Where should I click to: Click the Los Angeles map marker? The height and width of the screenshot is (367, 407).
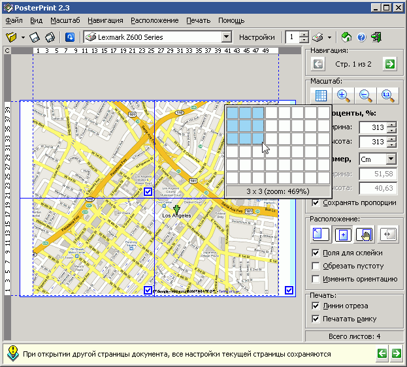click(x=176, y=209)
